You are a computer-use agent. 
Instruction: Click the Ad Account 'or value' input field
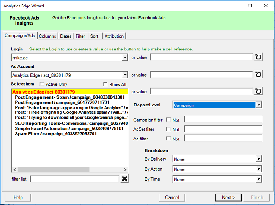[x=202, y=75]
